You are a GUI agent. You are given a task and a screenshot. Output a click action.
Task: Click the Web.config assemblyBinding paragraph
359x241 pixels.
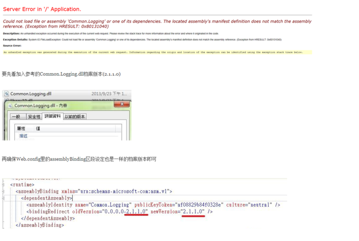click(x=79, y=159)
